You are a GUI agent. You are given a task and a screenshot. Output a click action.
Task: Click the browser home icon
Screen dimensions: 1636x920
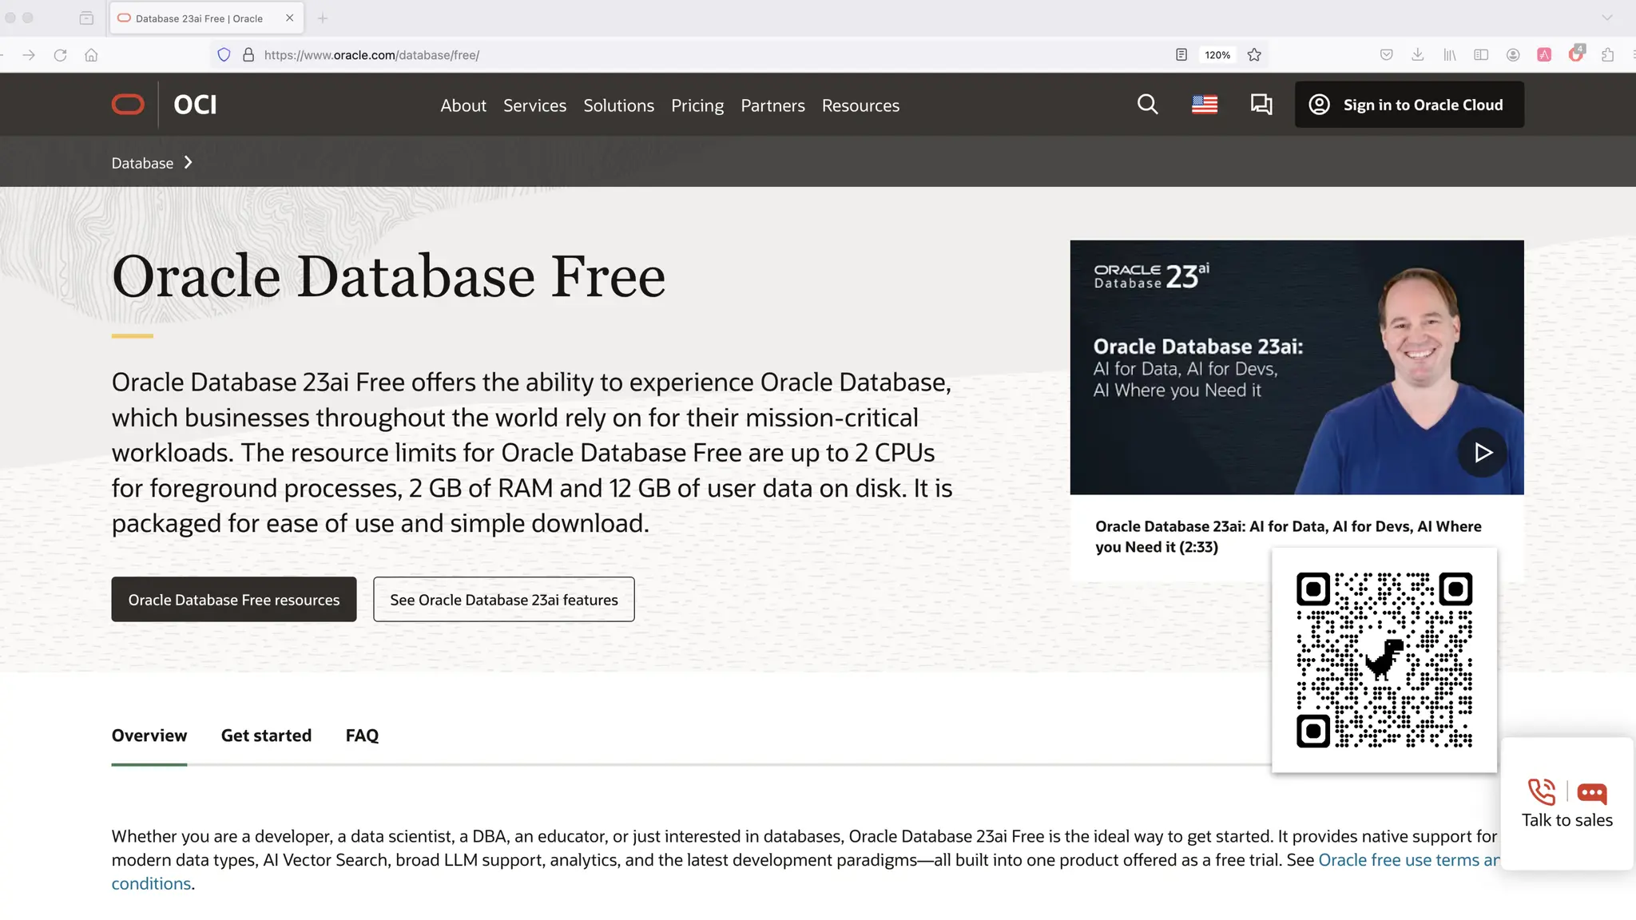tap(91, 55)
